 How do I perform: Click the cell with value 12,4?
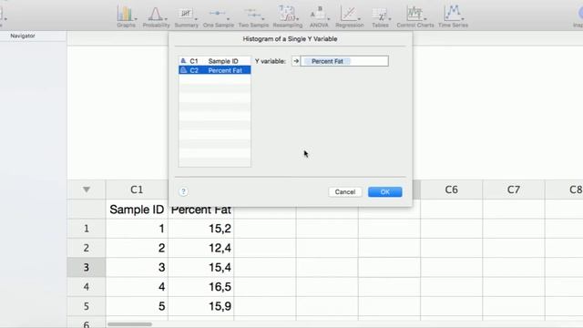tap(201, 248)
